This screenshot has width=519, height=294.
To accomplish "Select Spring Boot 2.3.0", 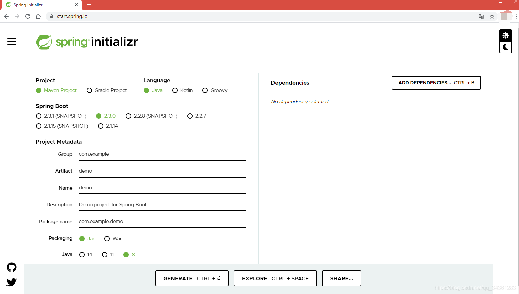I will coord(106,116).
